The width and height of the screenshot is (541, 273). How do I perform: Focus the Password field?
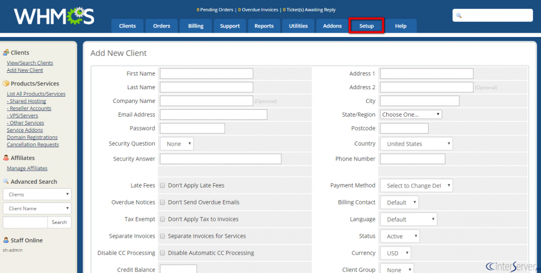(192, 128)
